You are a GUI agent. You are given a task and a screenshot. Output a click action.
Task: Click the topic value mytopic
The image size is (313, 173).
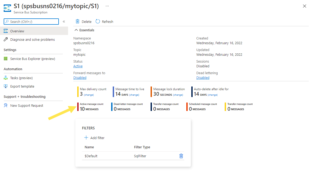pyautogui.click(x=79, y=54)
